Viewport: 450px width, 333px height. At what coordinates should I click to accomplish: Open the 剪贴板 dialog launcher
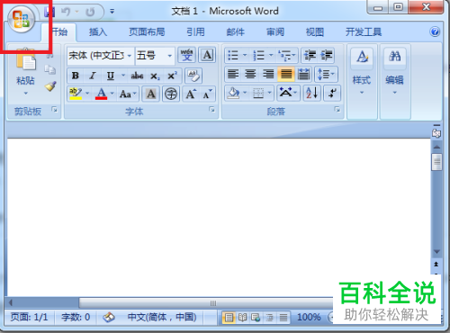tap(55, 110)
